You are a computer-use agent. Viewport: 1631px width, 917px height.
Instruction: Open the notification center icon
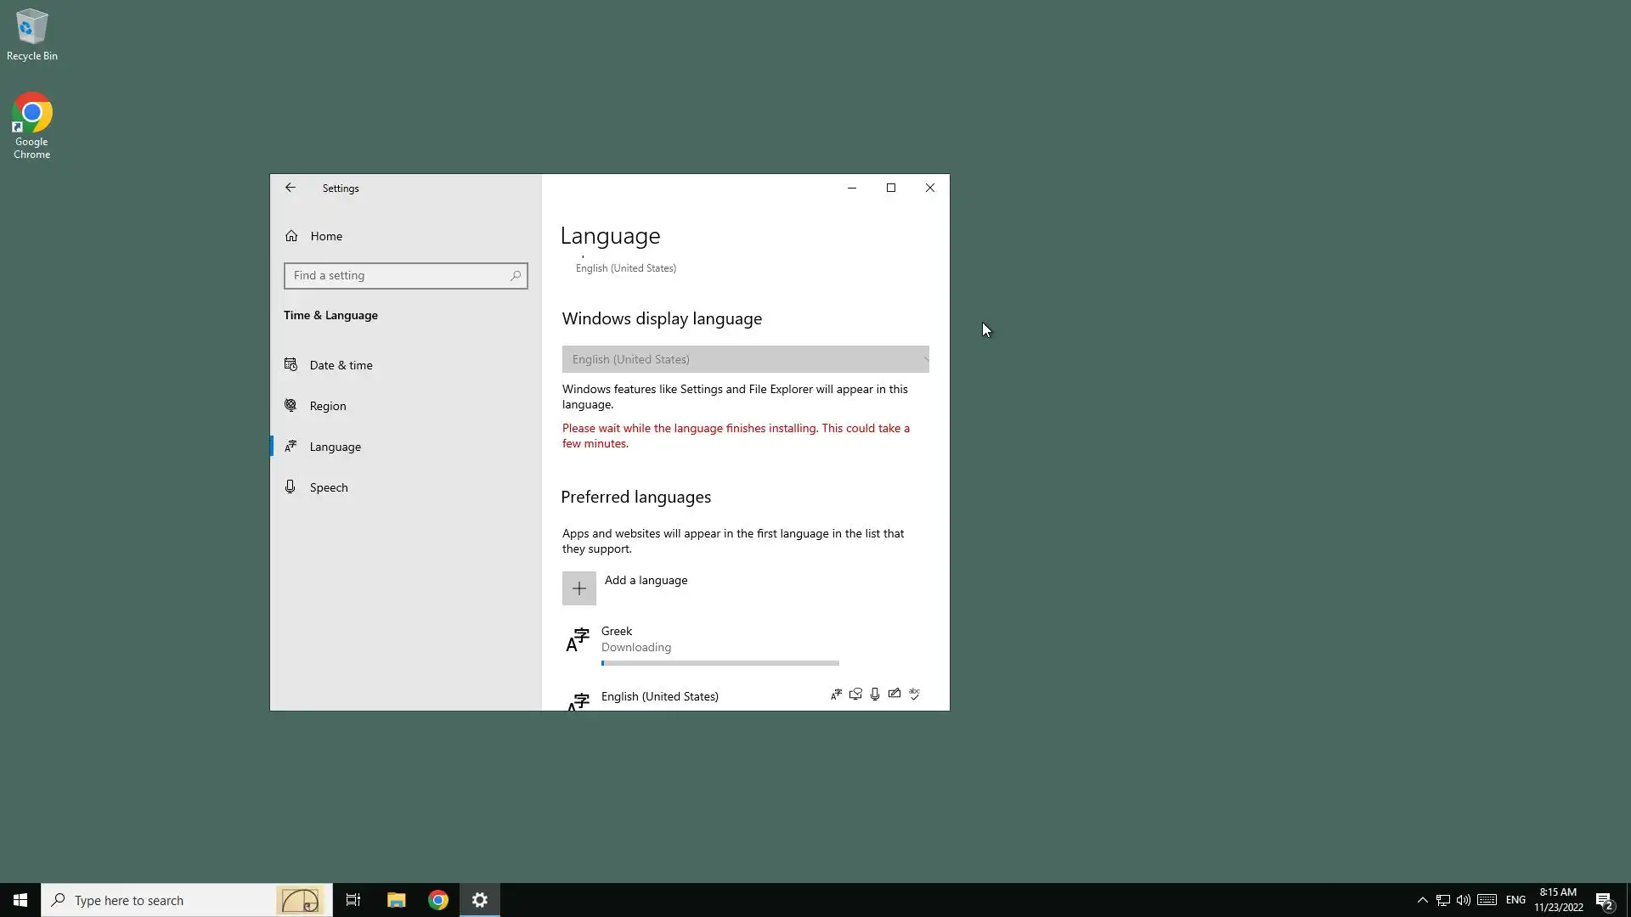[1604, 900]
